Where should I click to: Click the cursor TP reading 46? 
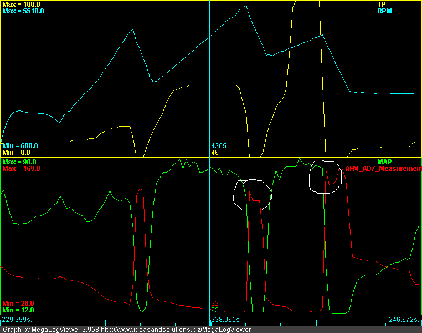click(215, 153)
